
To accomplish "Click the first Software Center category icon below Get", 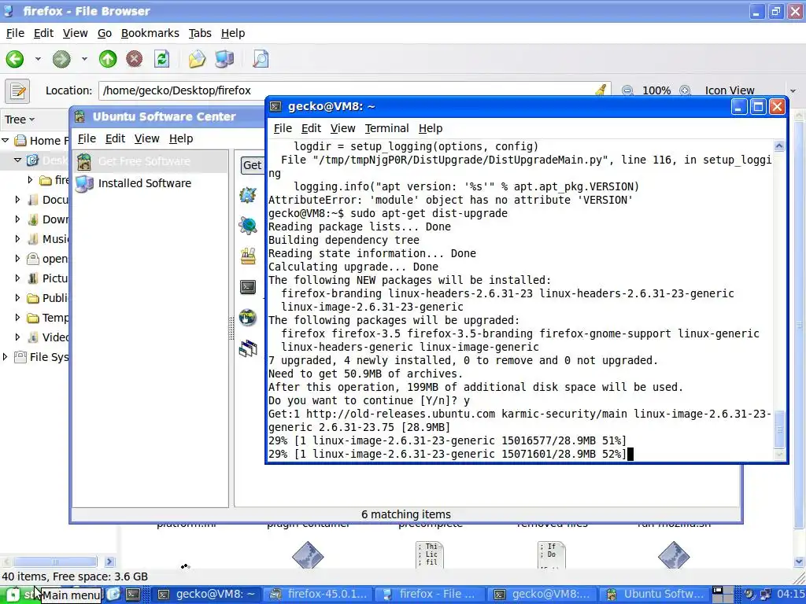I will [x=248, y=195].
